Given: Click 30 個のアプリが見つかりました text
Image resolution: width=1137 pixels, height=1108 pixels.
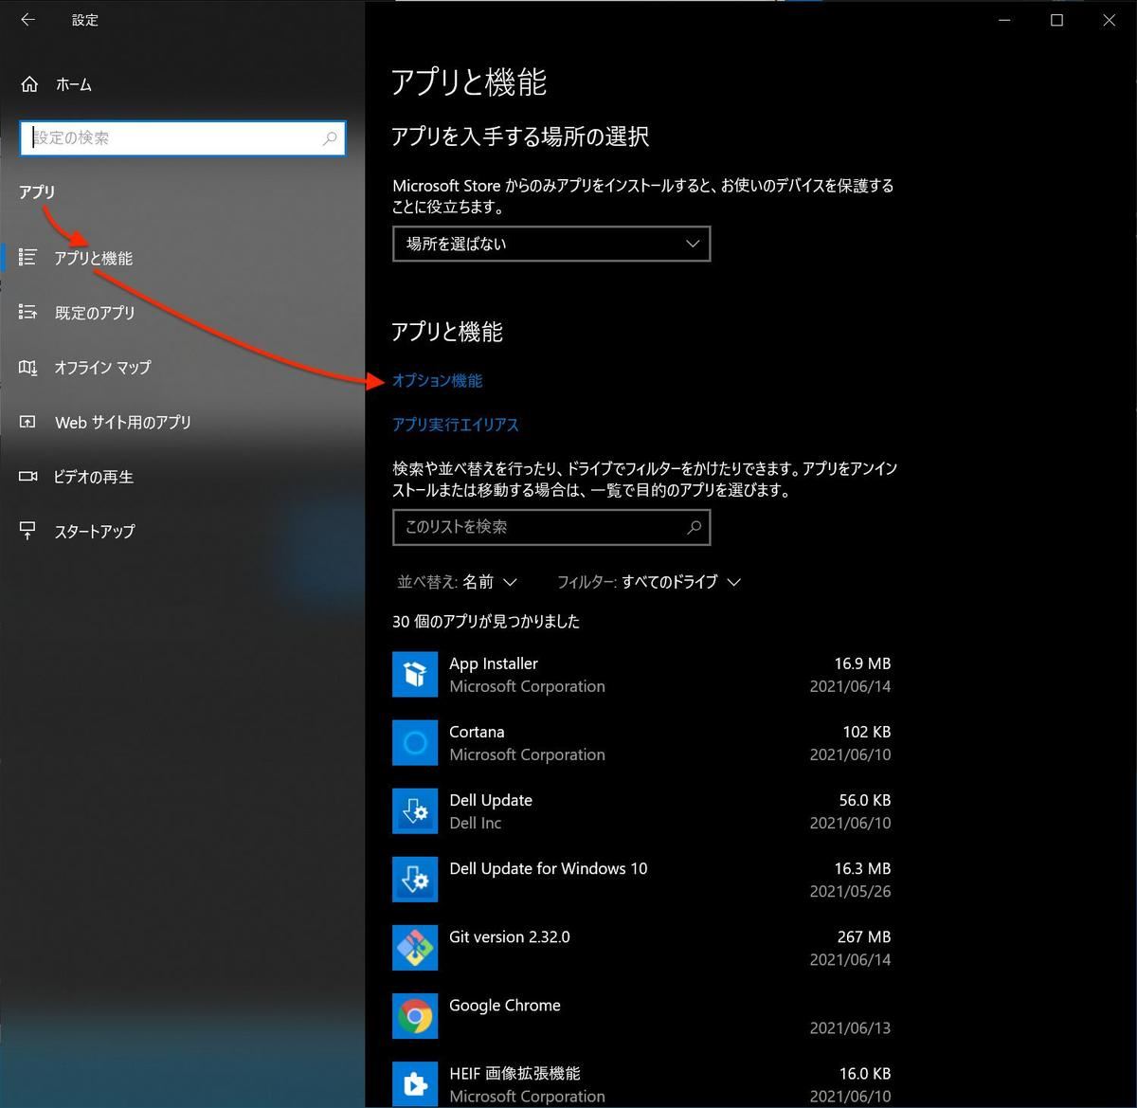Looking at the screenshot, I should [x=486, y=622].
